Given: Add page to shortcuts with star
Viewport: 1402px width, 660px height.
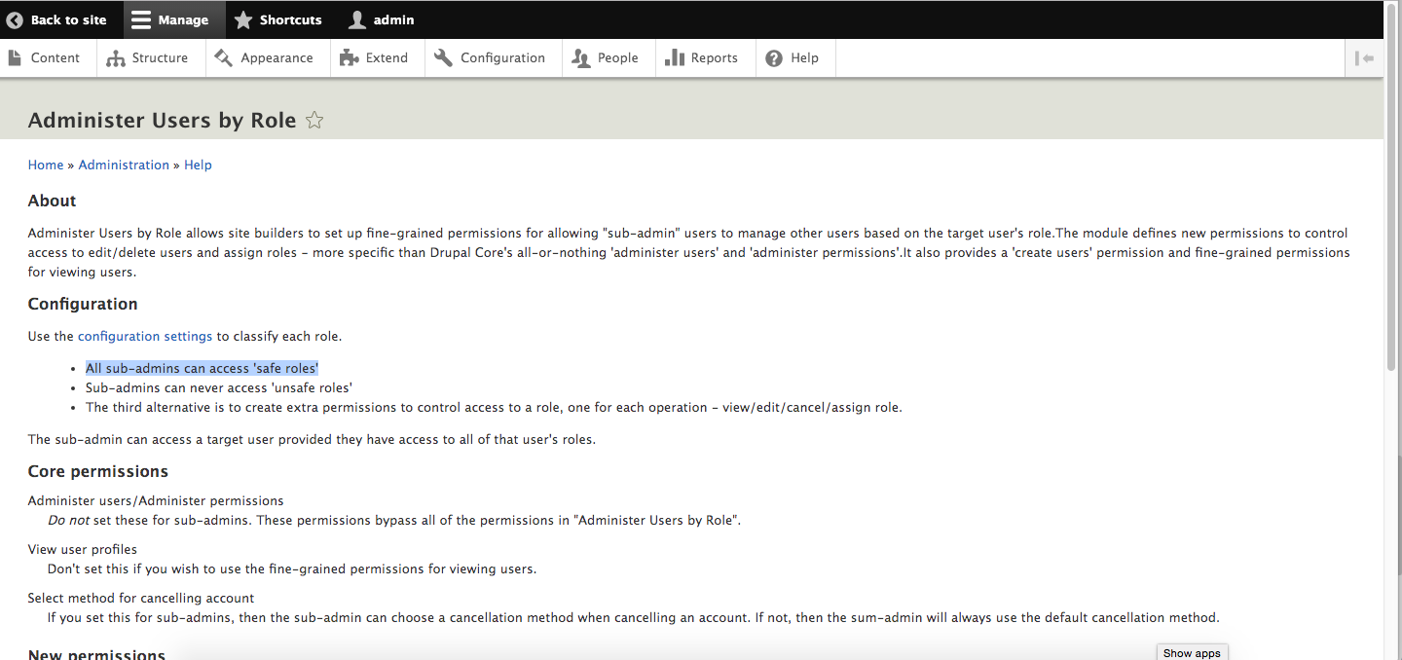Looking at the screenshot, I should click(x=314, y=121).
